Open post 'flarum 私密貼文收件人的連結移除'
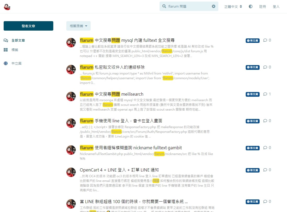287x212 pixels. click(112, 67)
